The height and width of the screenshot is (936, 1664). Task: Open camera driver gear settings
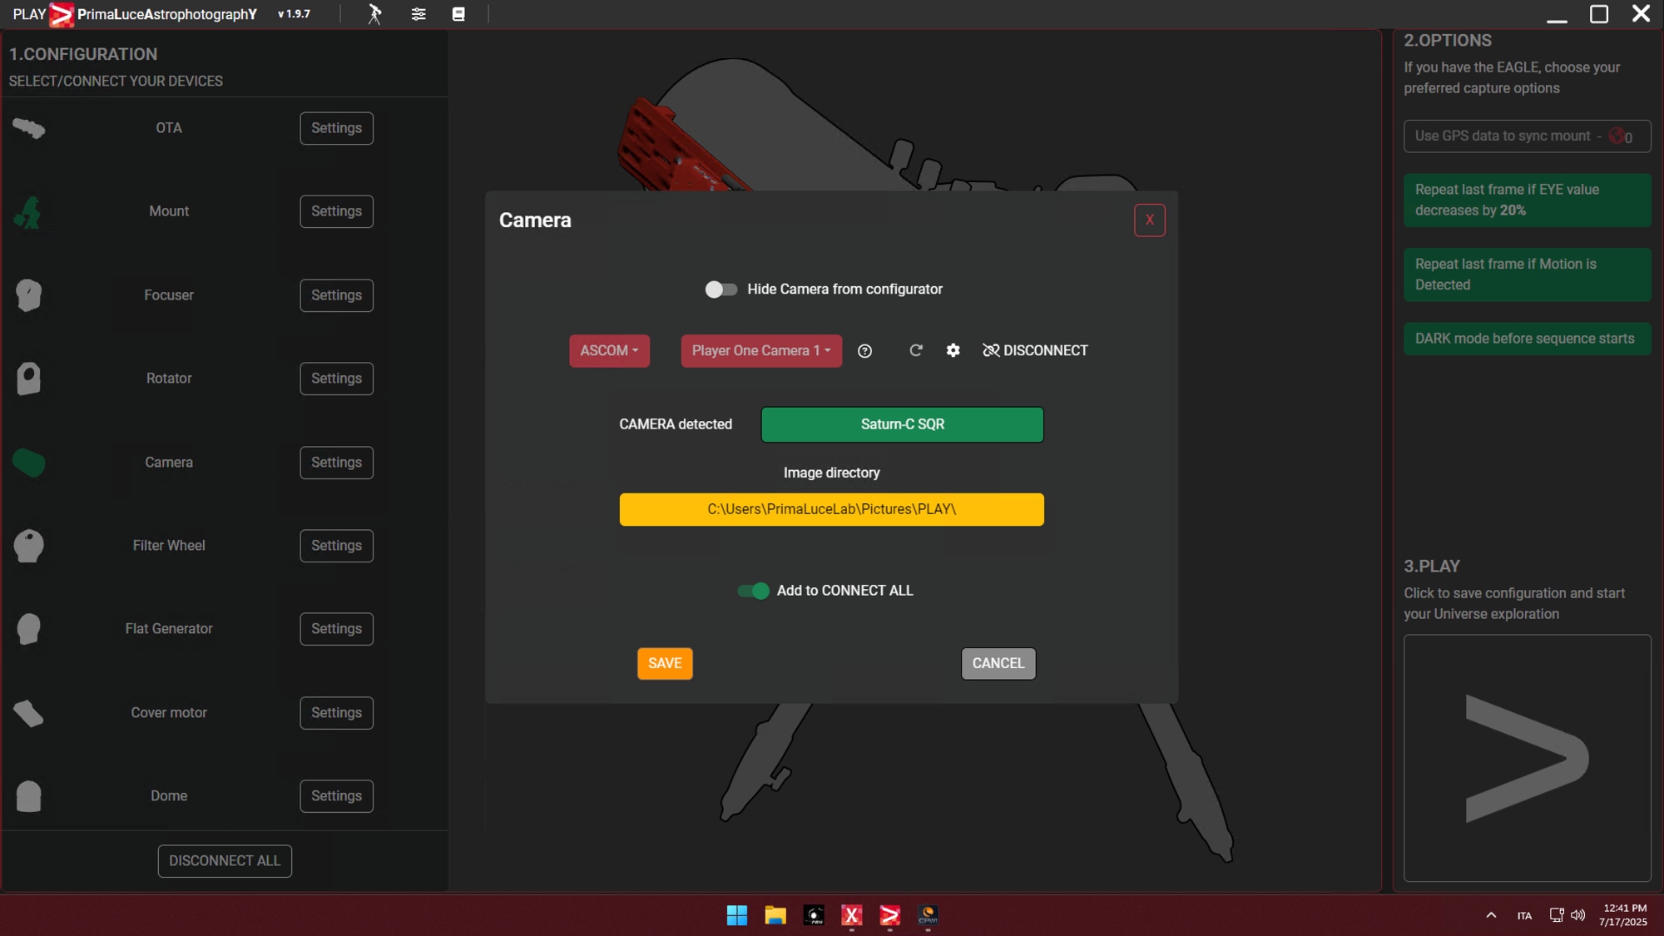click(x=953, y=350)
